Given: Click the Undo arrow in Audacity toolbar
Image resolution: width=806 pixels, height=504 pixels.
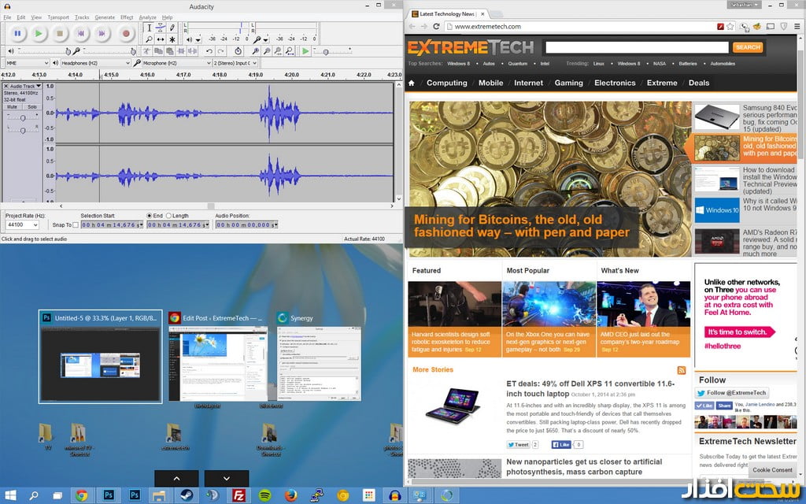Looking at the screenshot, I should tap(209, 51).
